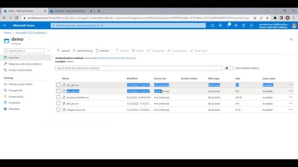
Task: Sort by the Name column header
Action: (x=66, y=78)
